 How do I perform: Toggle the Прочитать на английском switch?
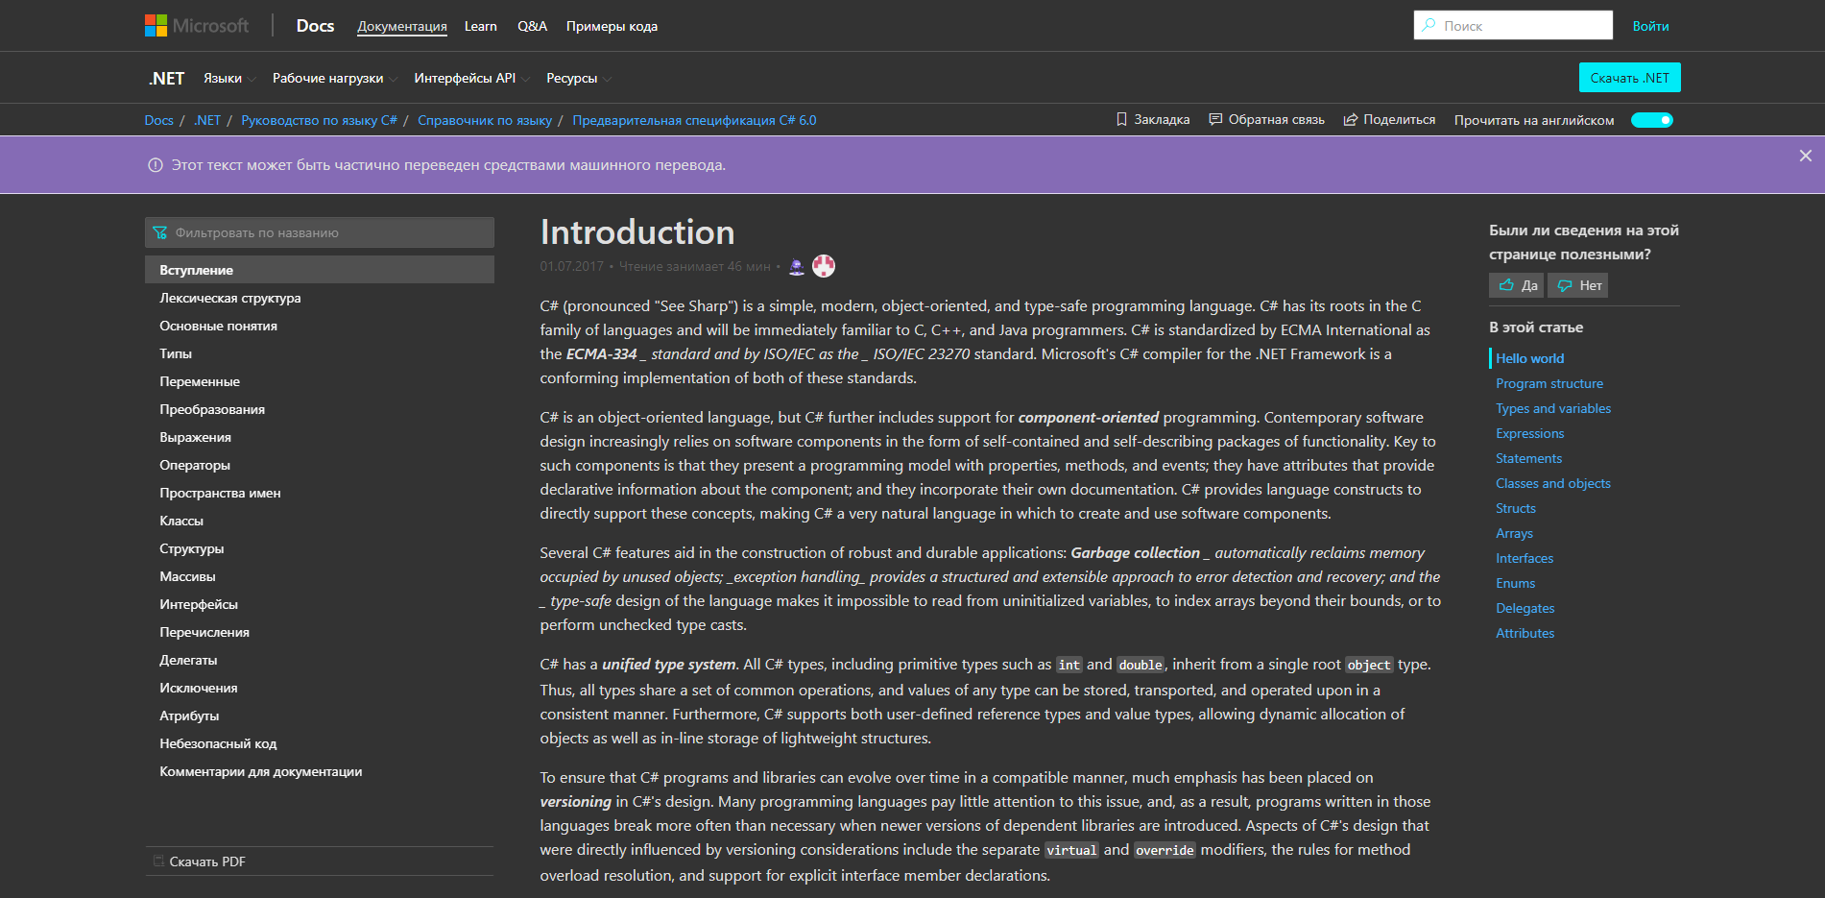(1652, 120)
